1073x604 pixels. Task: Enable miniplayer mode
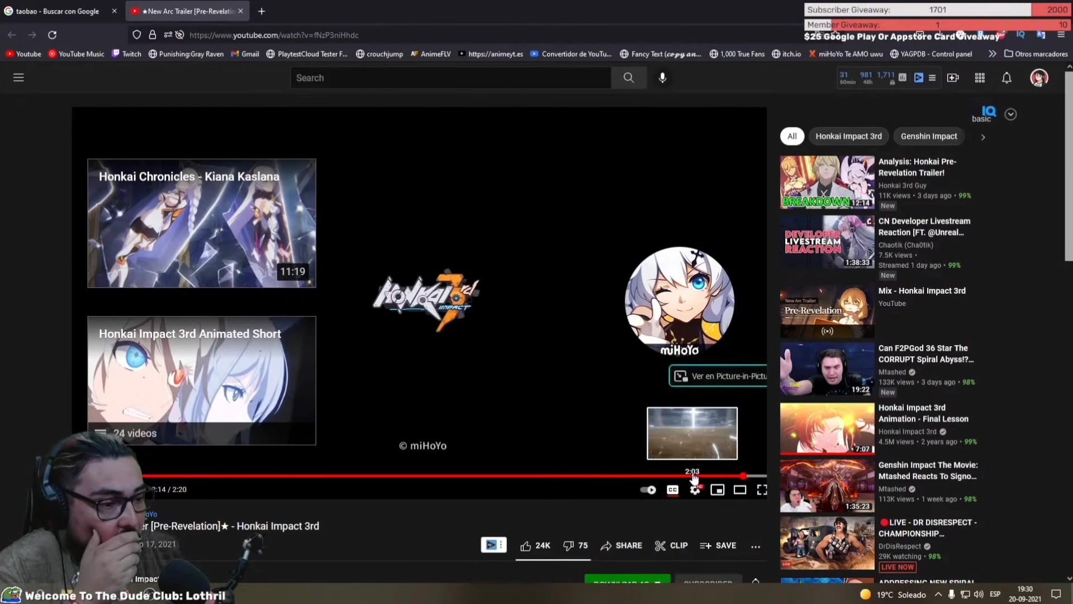pos(717,490)
